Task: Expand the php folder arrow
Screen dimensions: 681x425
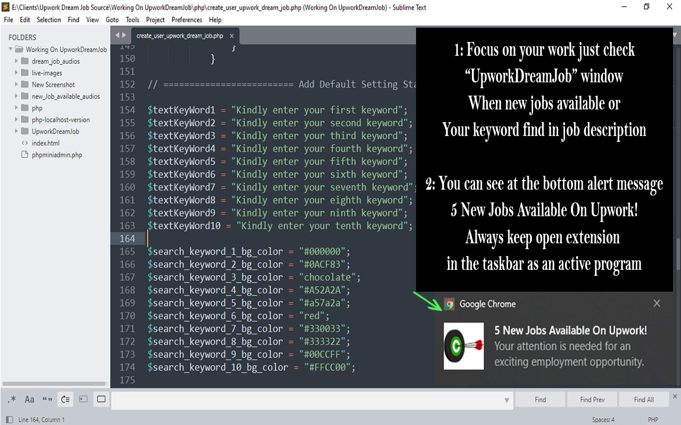Action: pos(16,108)
